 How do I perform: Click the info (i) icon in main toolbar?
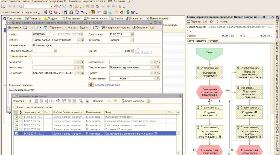coord(77,7)
